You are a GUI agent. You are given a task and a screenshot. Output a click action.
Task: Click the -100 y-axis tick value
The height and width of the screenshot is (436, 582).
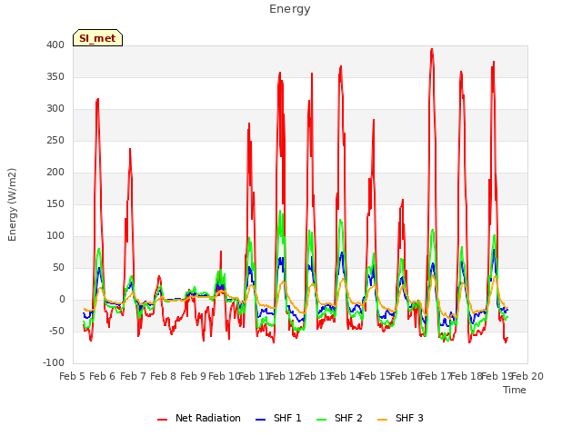pos(54,363)
